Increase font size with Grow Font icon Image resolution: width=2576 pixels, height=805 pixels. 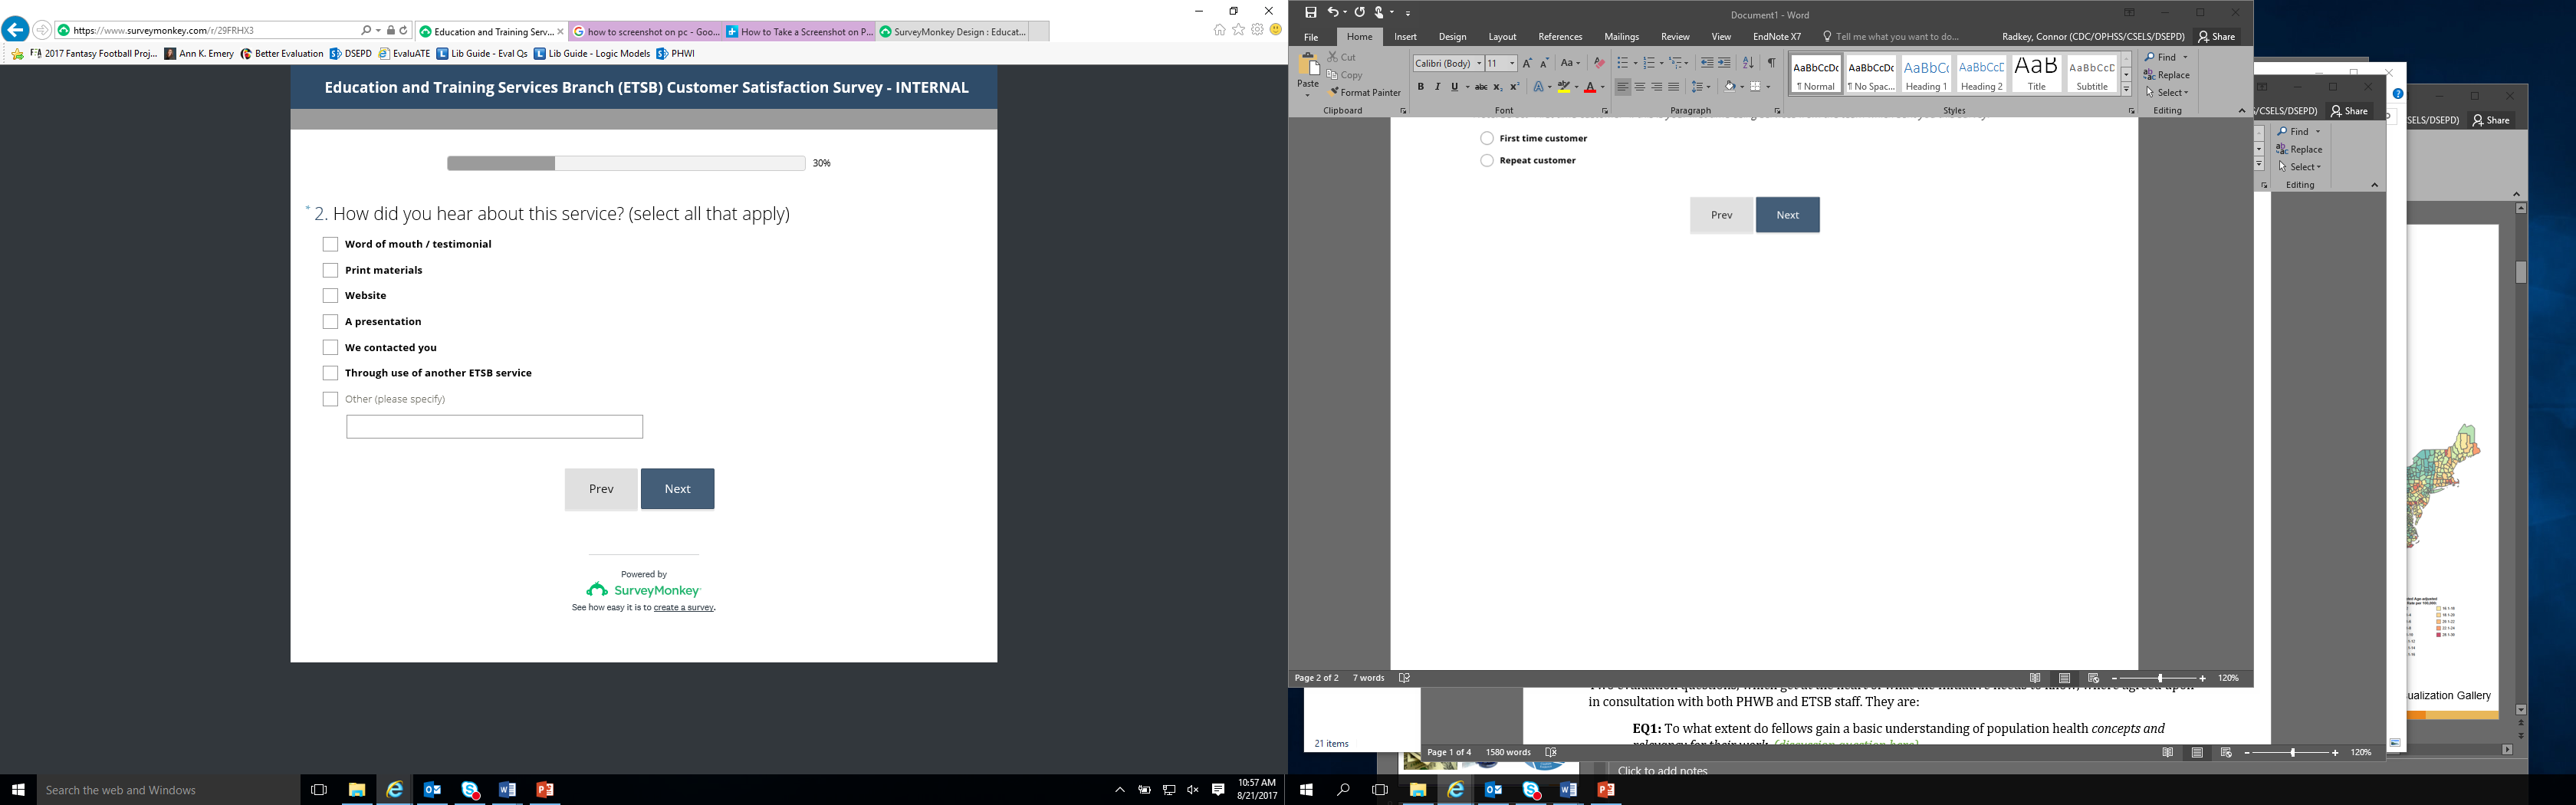point(1527,63)
